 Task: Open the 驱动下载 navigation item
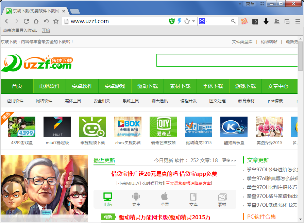148,86
